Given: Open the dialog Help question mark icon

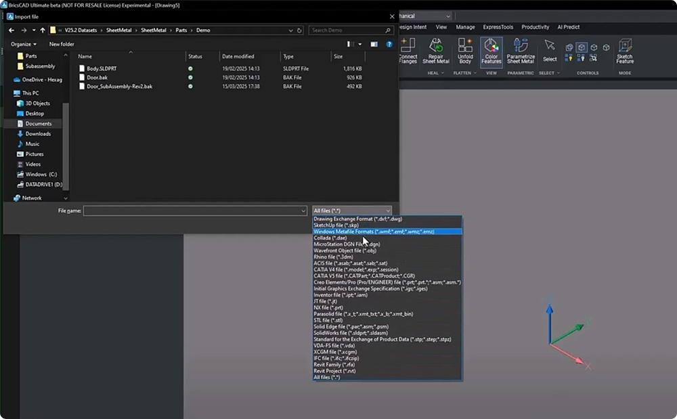Looking at the screenshot, I should pos(389,43).
